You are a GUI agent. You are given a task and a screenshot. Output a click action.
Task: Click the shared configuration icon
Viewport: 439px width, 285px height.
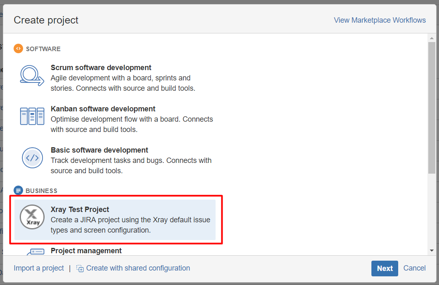point(80,269)
